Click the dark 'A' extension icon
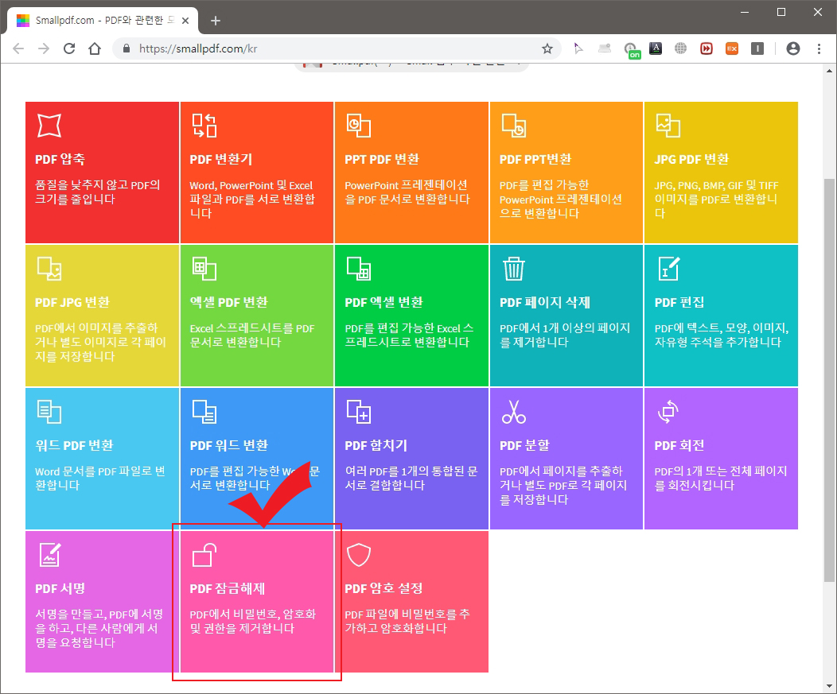The height and width of the screenshot is (694, 837). [x=656, y=48]
